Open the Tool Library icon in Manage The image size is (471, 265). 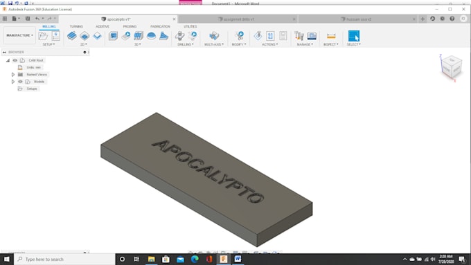tap(299, 36)
